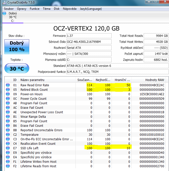The height and width of the screenshot is (171, 169).
Task: Click the Hodnoty RAW column header
Action: point(149,80)
